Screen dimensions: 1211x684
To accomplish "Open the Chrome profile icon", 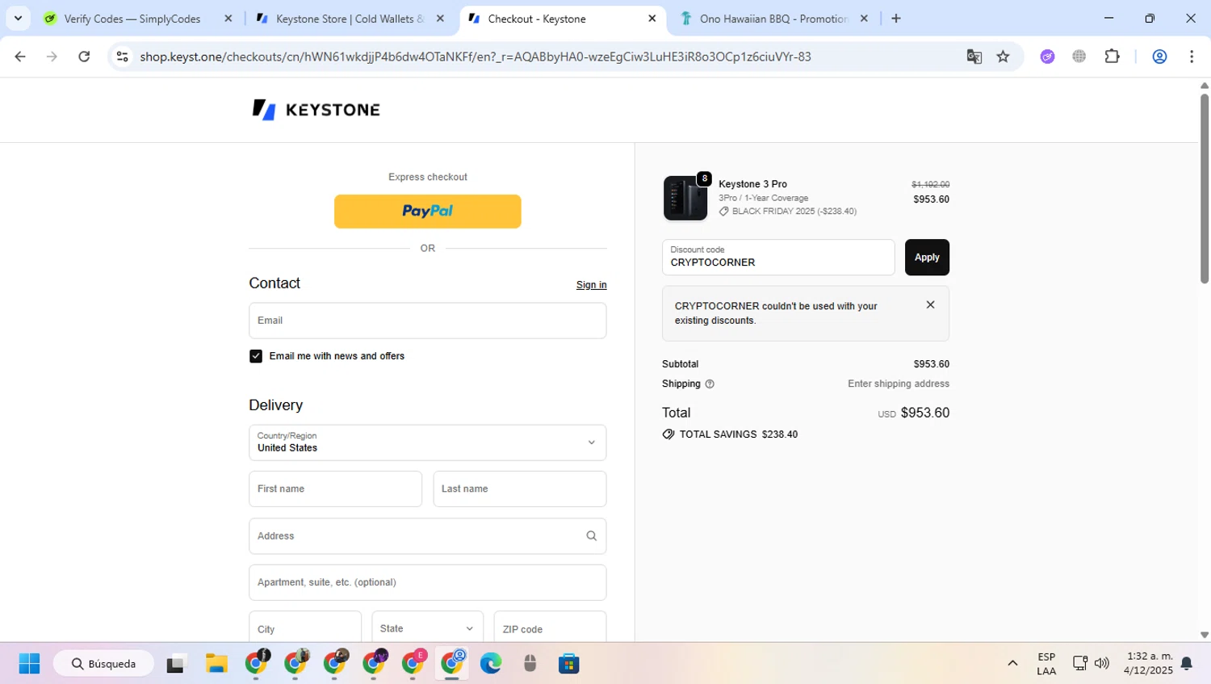I will click(x=1159, y=57).
